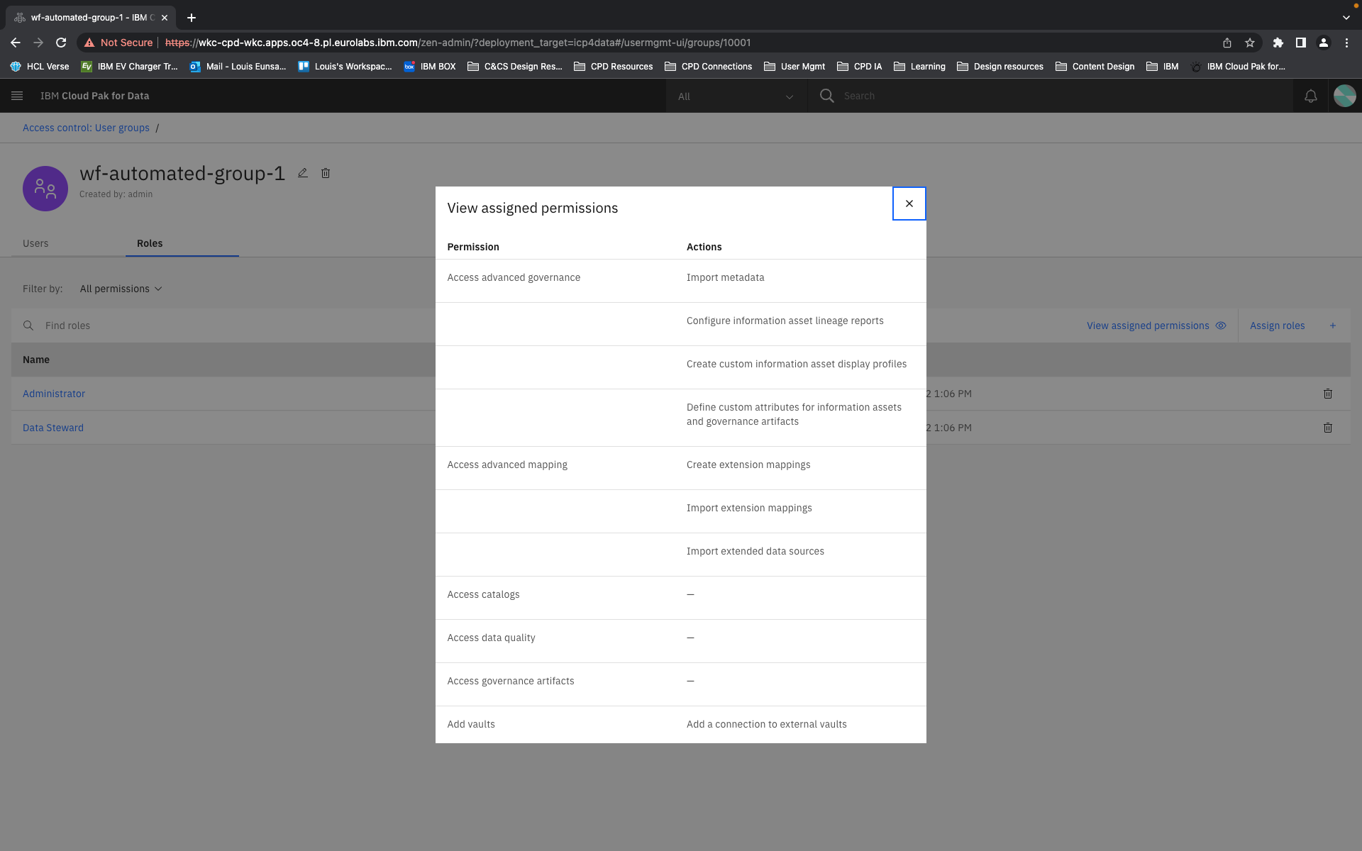Open the IBM EV Charger bookmark
Image resolution: width=1362 pixels, height=851 pixels.
click(129, 67)
